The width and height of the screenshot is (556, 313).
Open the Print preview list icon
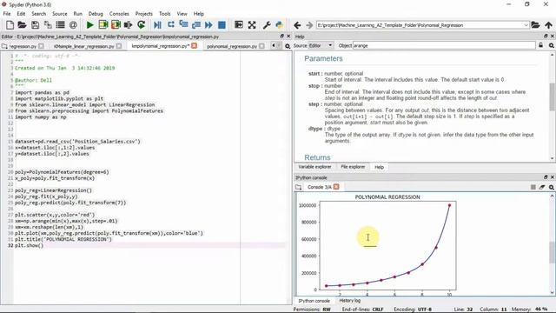pyautogui.click(x=60, y=25)
